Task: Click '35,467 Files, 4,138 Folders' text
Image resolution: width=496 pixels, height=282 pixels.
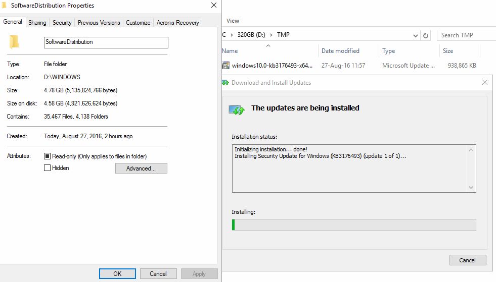Action: (76, 117)
